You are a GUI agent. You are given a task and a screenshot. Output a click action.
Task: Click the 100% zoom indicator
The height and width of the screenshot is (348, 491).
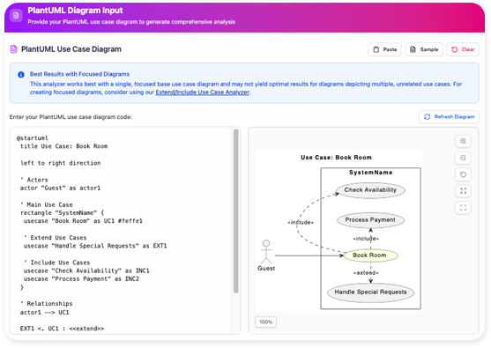(266, 322)
